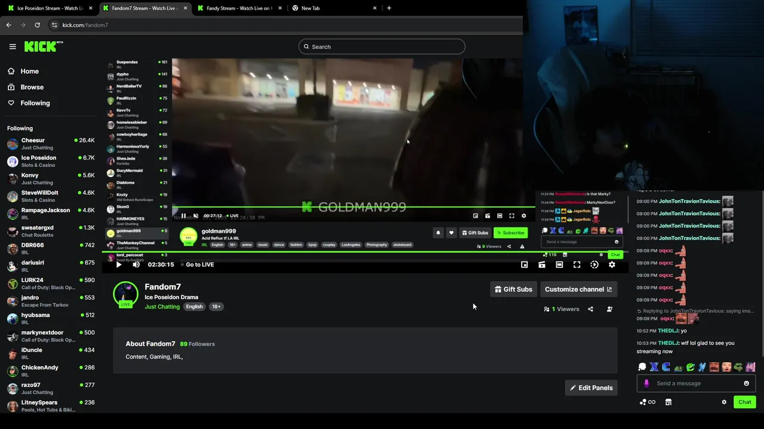Open the Kick hamburger menu

(x=13, y=46)
